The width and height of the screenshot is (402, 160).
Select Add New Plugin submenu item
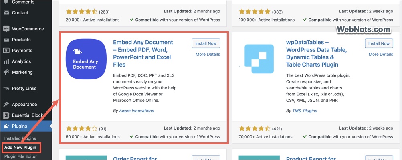click(x=20, y=148)
